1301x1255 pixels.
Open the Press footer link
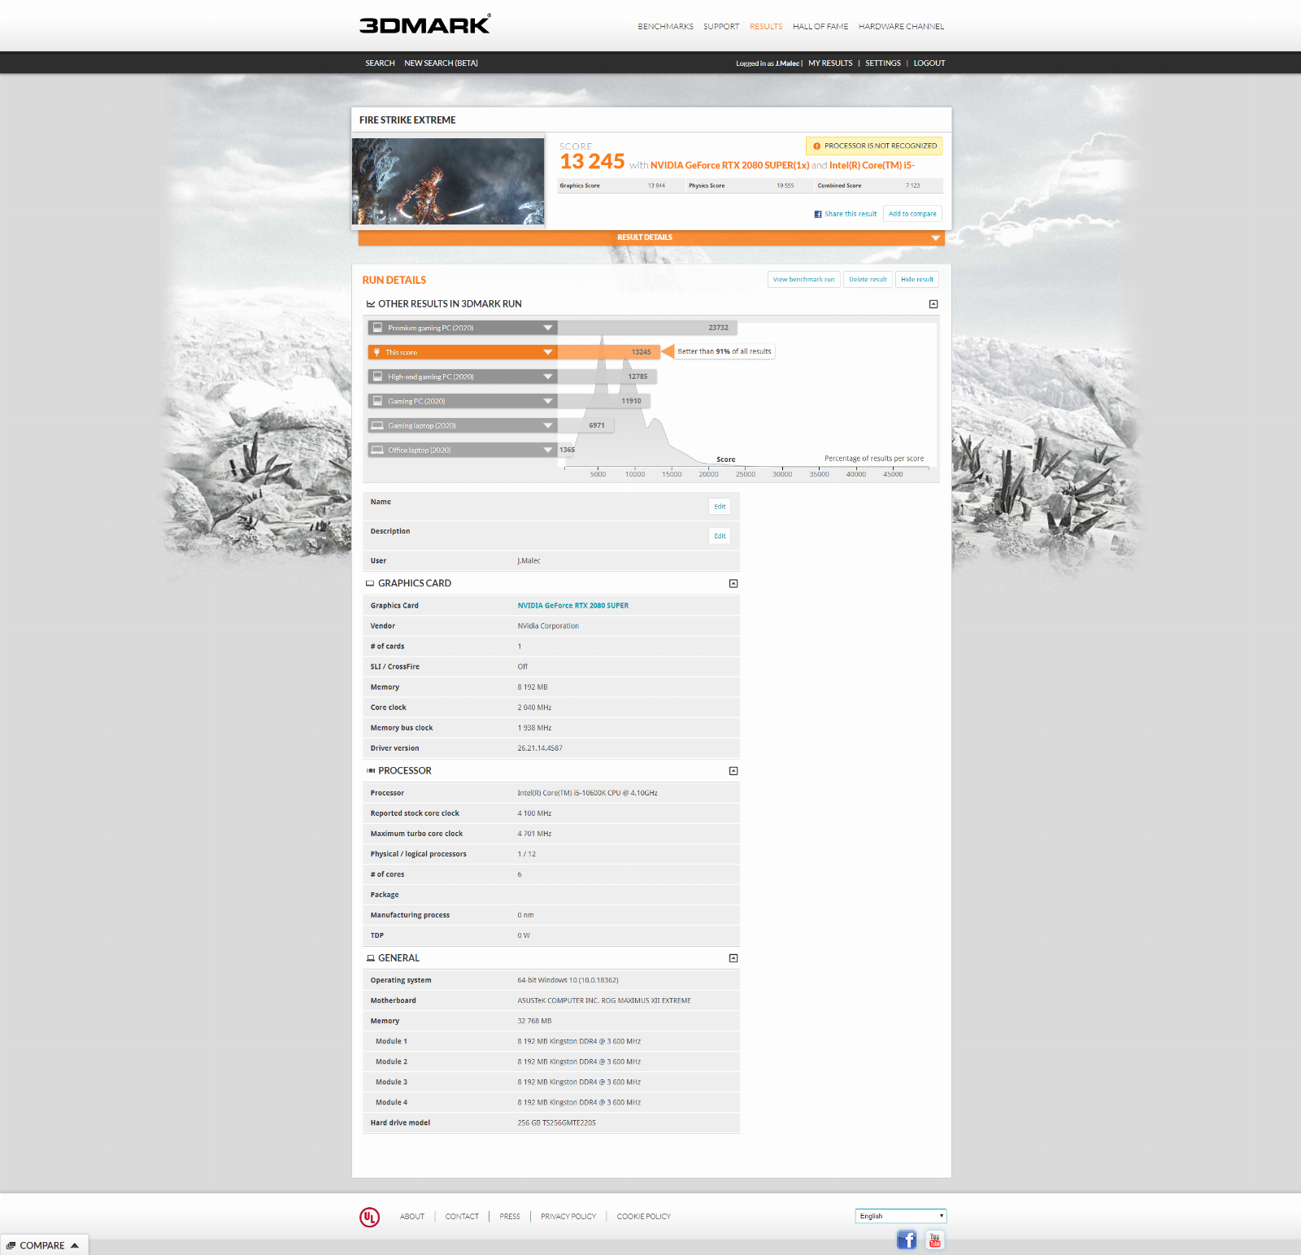coord(510,1217)
